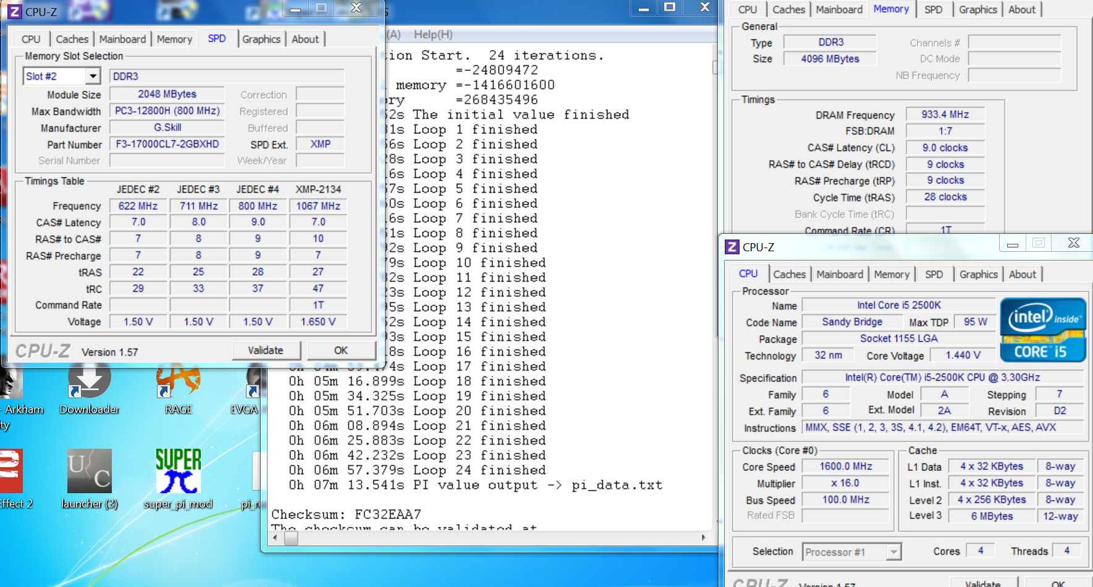Click right arrow of Super PI horizontal scrollbar
Viewport: 1093px width, 587px height.
tap(703, 538)
